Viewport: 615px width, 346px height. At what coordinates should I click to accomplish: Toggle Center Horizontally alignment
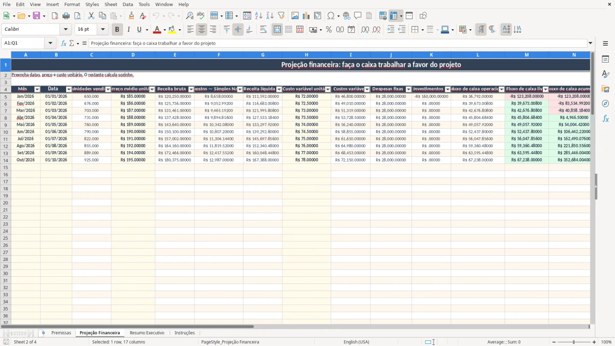(x=201, y=30)
